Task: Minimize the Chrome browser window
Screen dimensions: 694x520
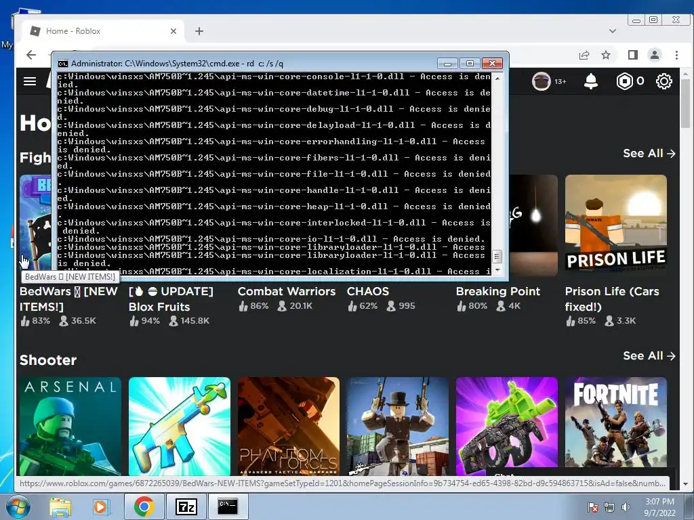Action: (636, 20)
